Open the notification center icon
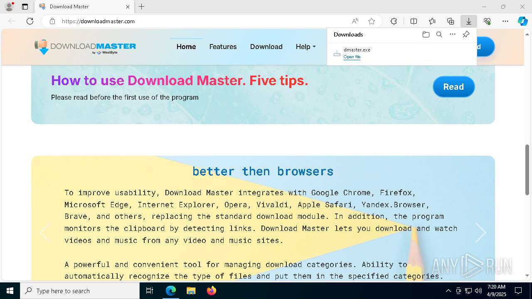 (x=518, y=291)
